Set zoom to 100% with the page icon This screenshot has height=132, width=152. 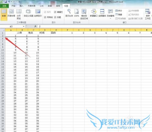(x=77, y=13)
